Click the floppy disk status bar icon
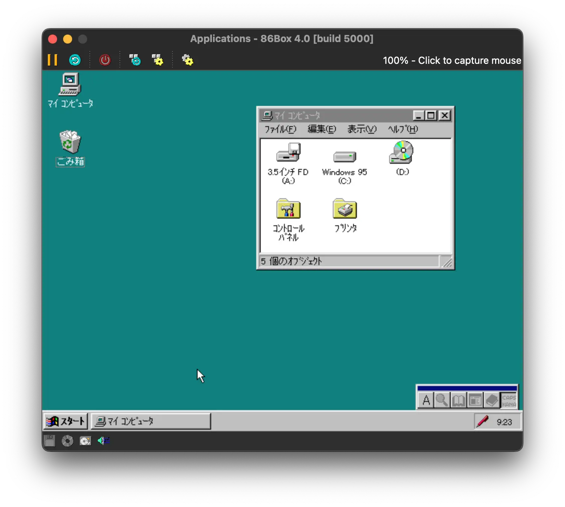565x507 pixels. (49, 441)
